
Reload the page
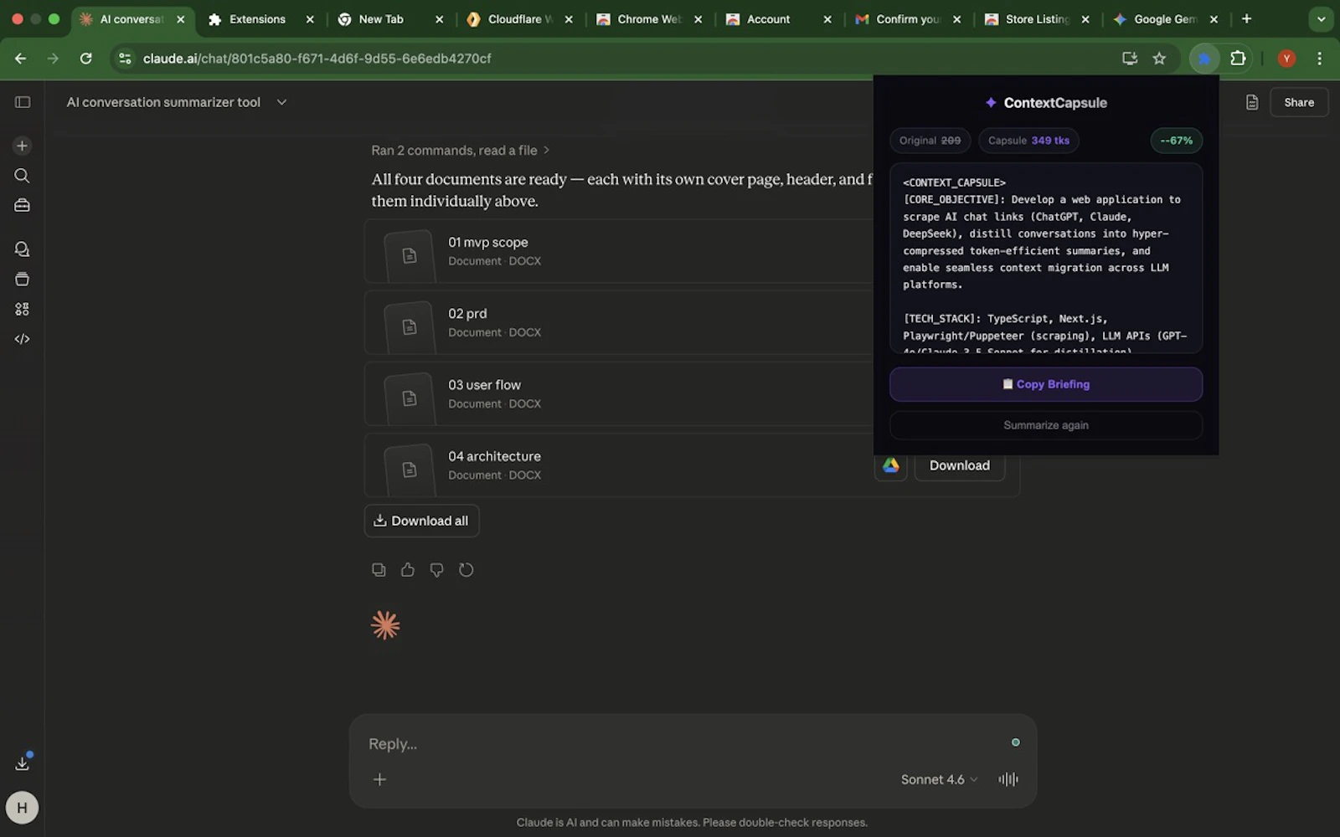(x=85, y=59)
